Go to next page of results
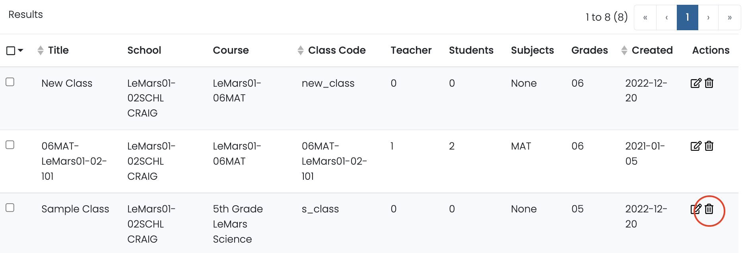Image resolution: width=746 pixels, height=253 pixels. [708, 18]
